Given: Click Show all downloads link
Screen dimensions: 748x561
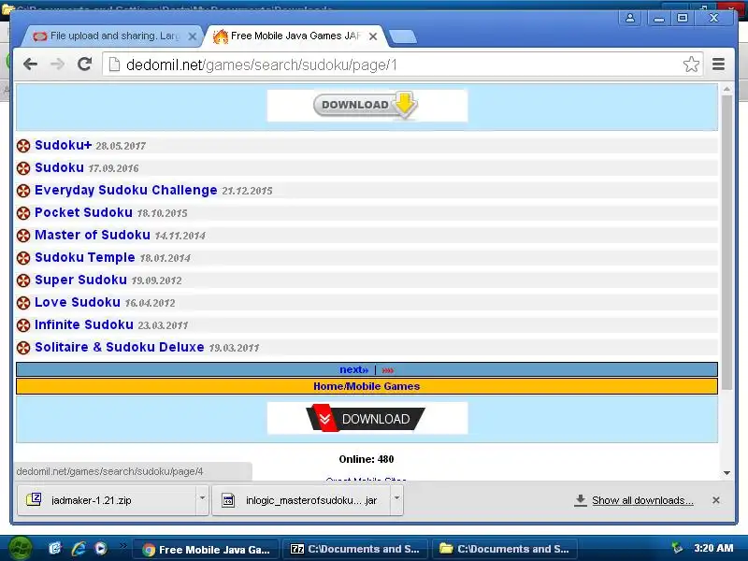Looking at the screenshot, I should 642,500.
